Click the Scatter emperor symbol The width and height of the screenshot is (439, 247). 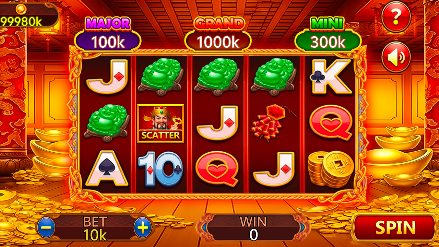pos(161,123)
